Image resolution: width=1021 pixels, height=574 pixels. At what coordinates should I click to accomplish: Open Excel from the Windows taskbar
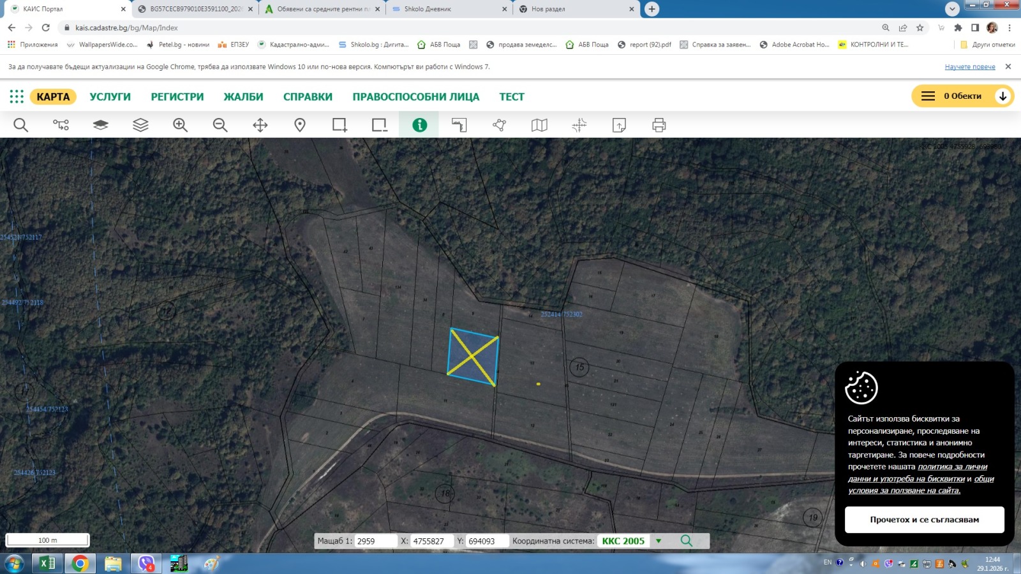point(47,563)
